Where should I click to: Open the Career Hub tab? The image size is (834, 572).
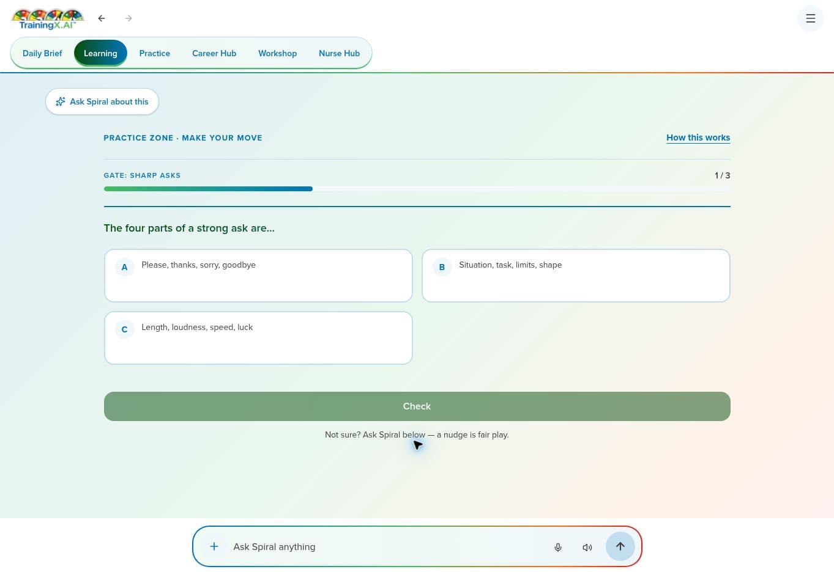[214, 53]
